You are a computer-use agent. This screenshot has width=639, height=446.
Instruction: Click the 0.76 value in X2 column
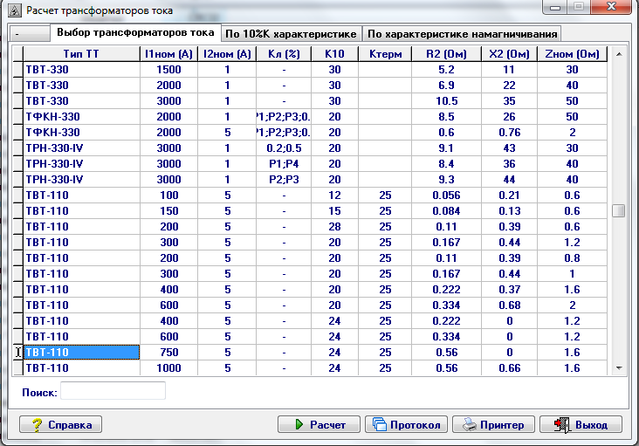click(509, 133)
